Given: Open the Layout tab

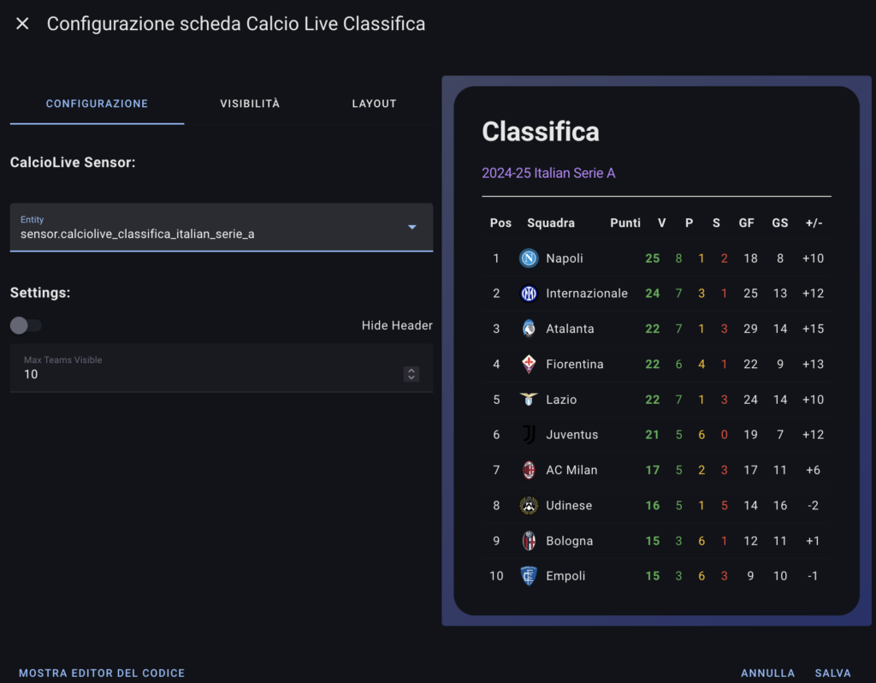Looking at the screenshot, I should click(374, 103).
